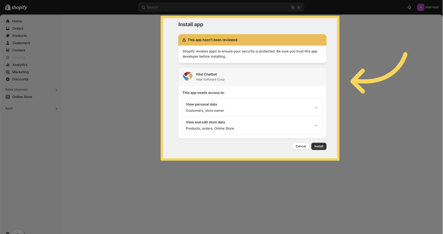The image size is (443, 234).
Task: Click the Install app heading
Action: [191, 25]
